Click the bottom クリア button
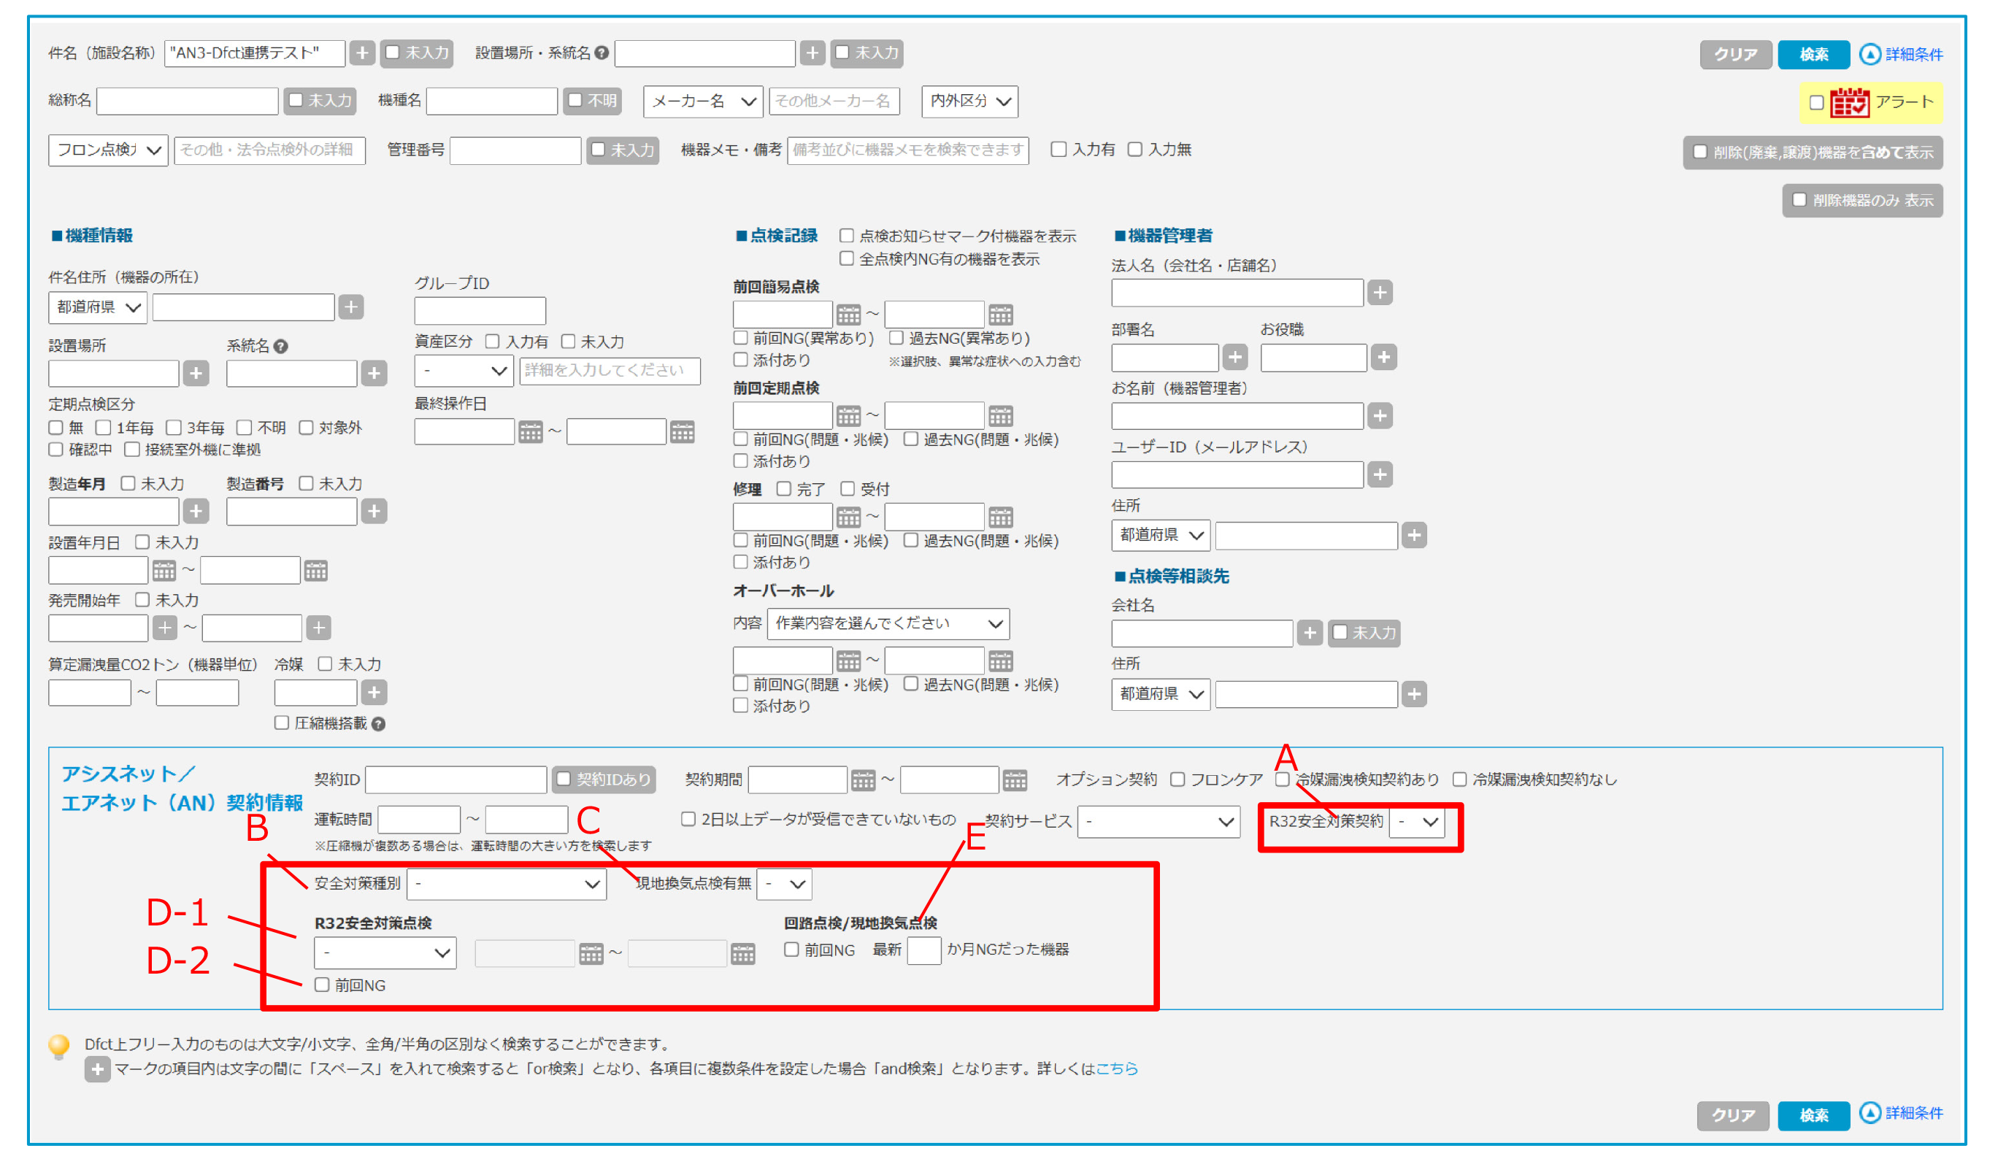The height and width of the screenshot is (1159, 1998). [1732, 1114]
